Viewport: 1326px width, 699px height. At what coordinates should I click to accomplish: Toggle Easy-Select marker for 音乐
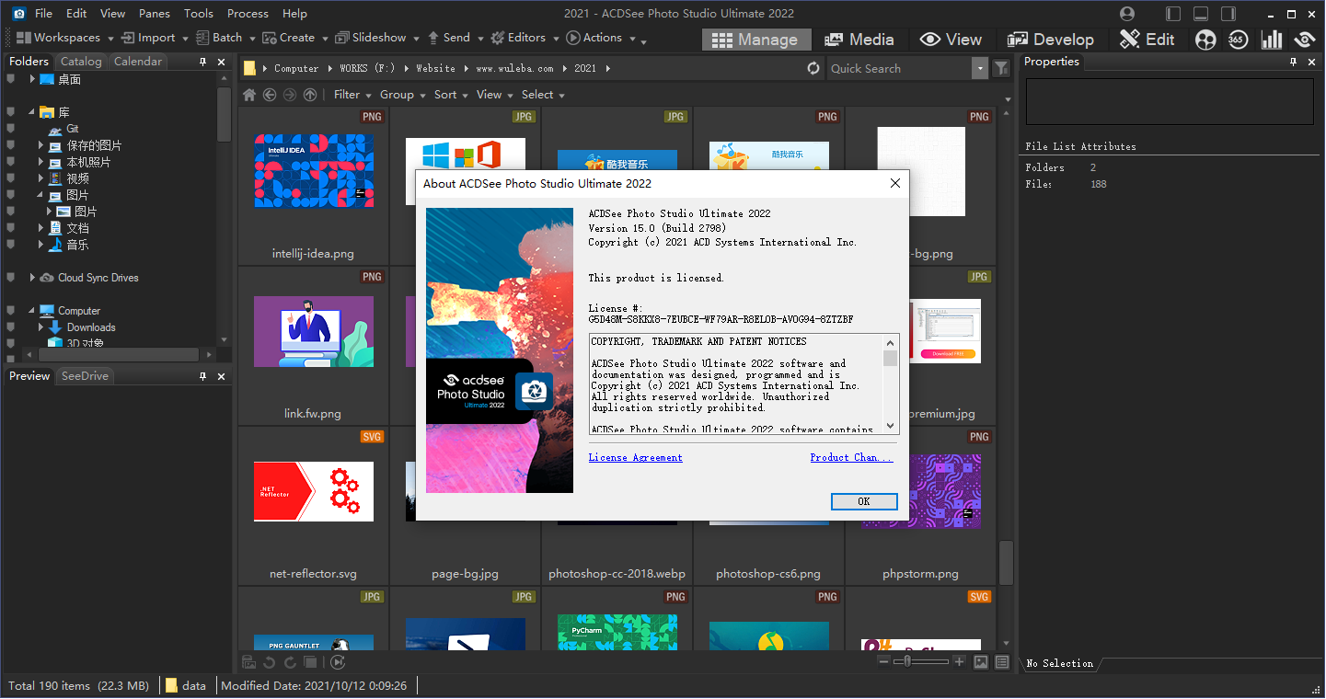(x=11, y=245)
